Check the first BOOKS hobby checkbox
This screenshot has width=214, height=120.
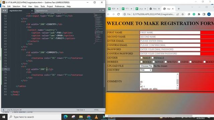coord(141,62)
